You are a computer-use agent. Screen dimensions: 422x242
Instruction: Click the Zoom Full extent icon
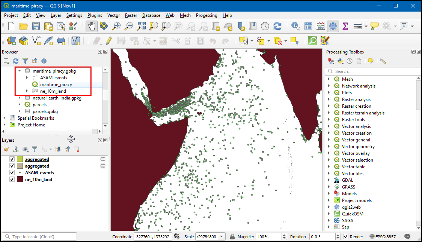(141, 26)
